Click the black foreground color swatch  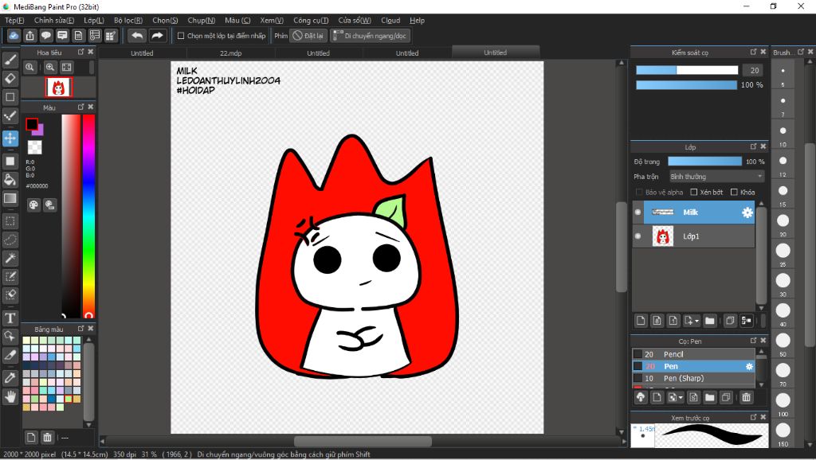(32, 124)
